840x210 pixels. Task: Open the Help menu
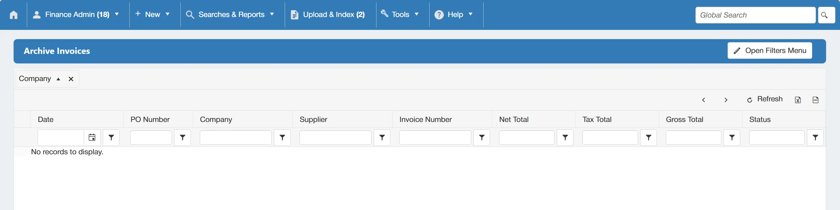coord(454,15)
